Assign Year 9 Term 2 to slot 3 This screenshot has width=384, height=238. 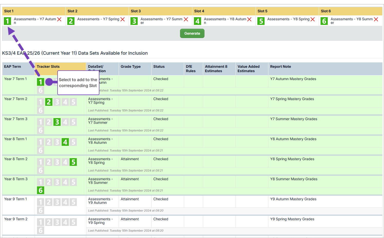[57, 222]
